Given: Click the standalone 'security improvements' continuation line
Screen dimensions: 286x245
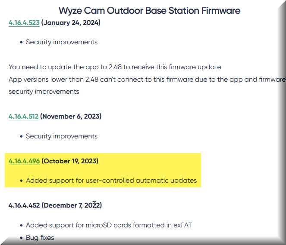Looking at the screenshot, I should pos(44,92).
